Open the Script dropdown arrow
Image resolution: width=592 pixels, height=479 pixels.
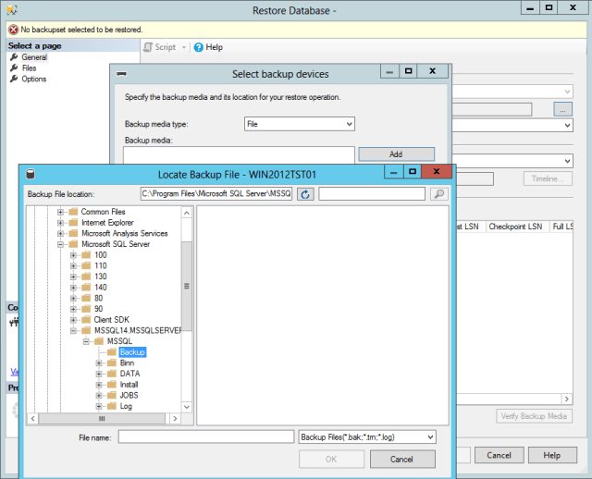coord(184,47)
